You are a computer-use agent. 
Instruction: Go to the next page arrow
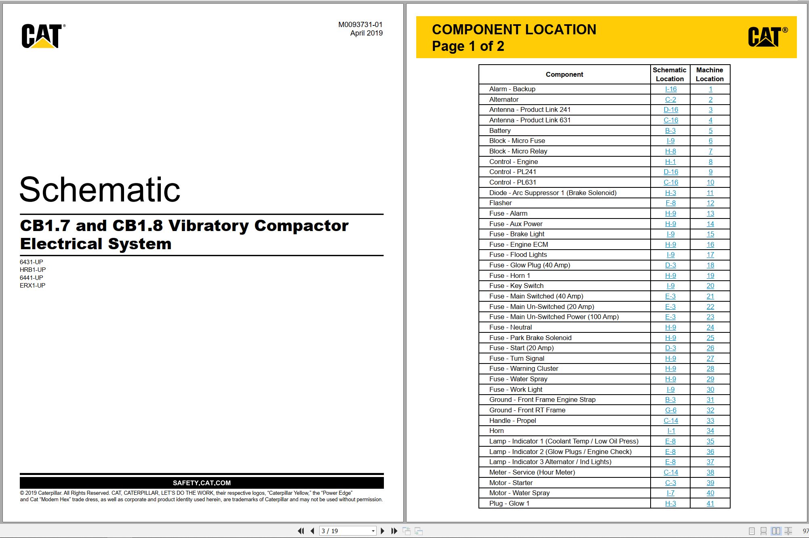click(382, 531)
